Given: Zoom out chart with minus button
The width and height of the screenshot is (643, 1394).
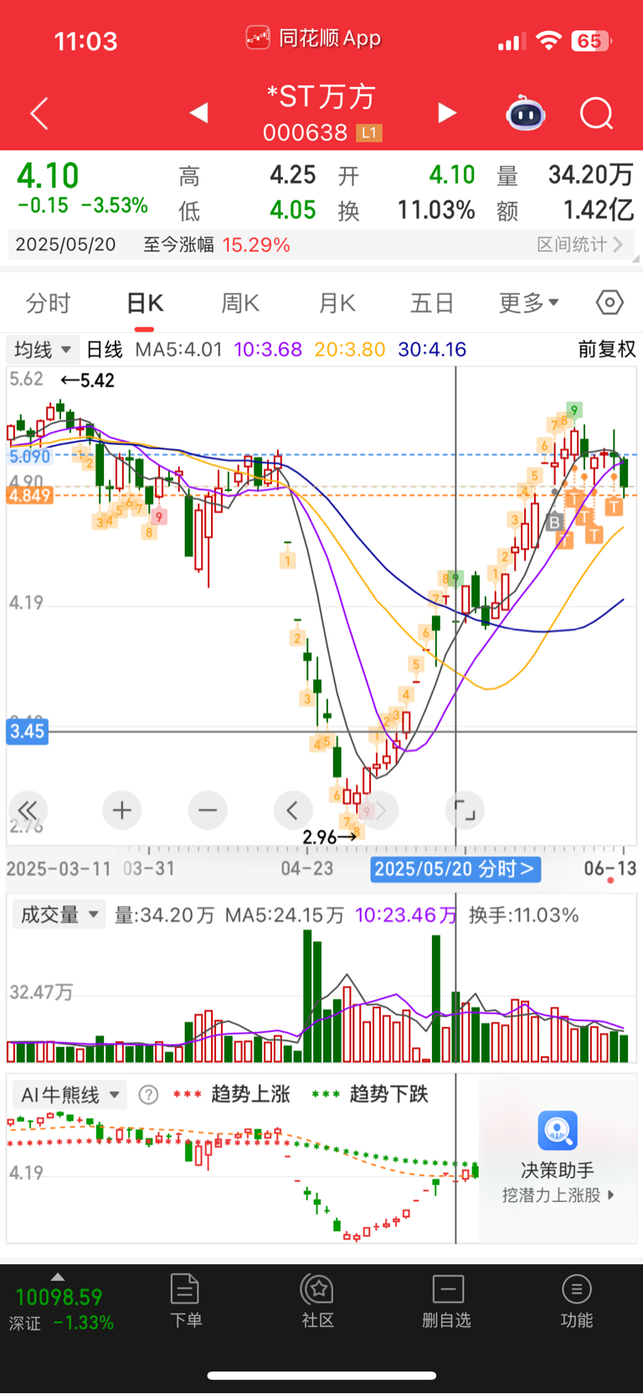Looking at the screenshot, I should coord(208,810).
